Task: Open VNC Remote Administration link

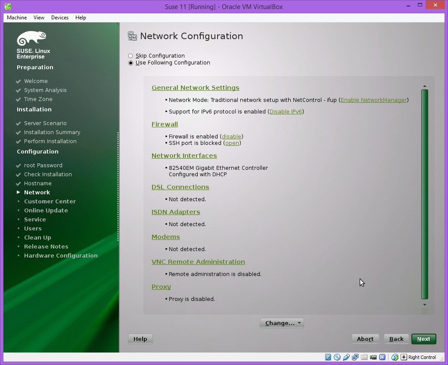Action: [198, 262]
